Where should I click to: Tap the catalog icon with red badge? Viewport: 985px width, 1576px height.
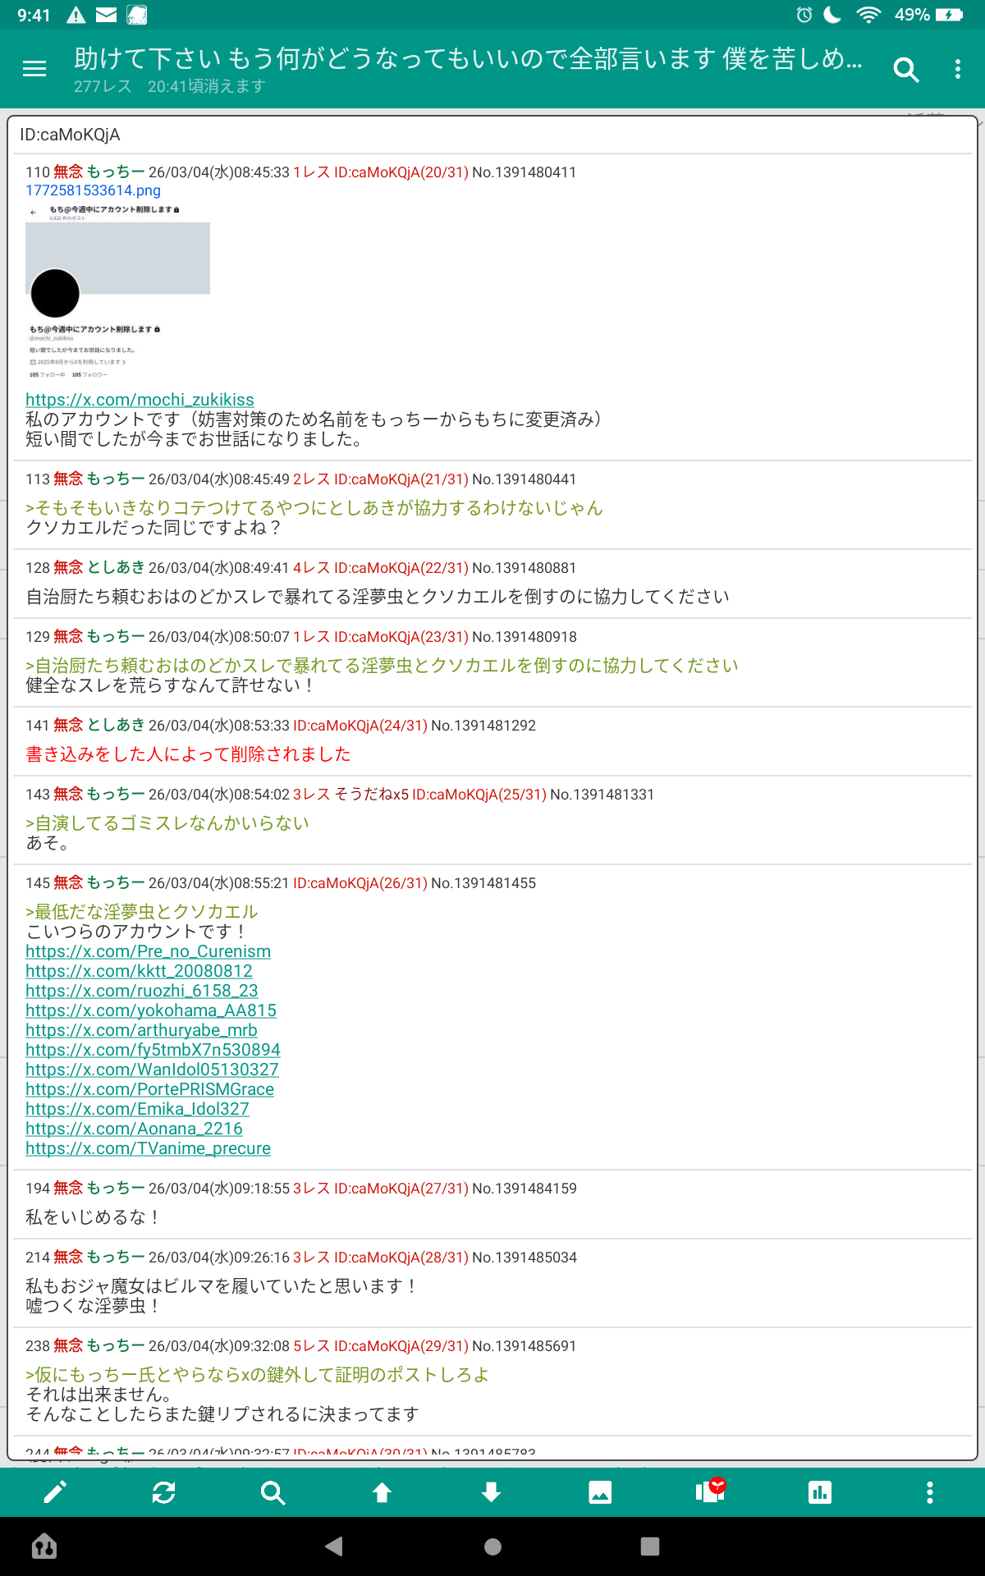710,1491
